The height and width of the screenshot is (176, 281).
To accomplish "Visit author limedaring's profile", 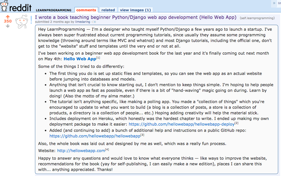I will click(83, 22).
